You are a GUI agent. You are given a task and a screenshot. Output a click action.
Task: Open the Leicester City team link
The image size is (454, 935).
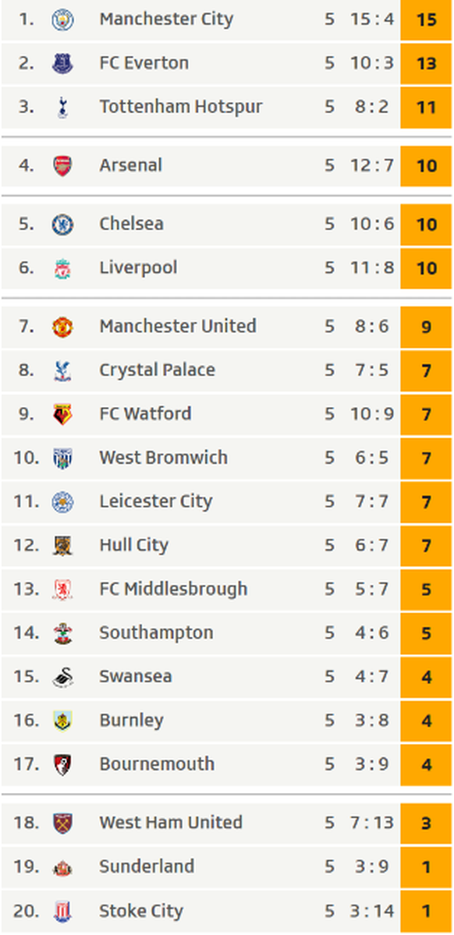(156, 501)
